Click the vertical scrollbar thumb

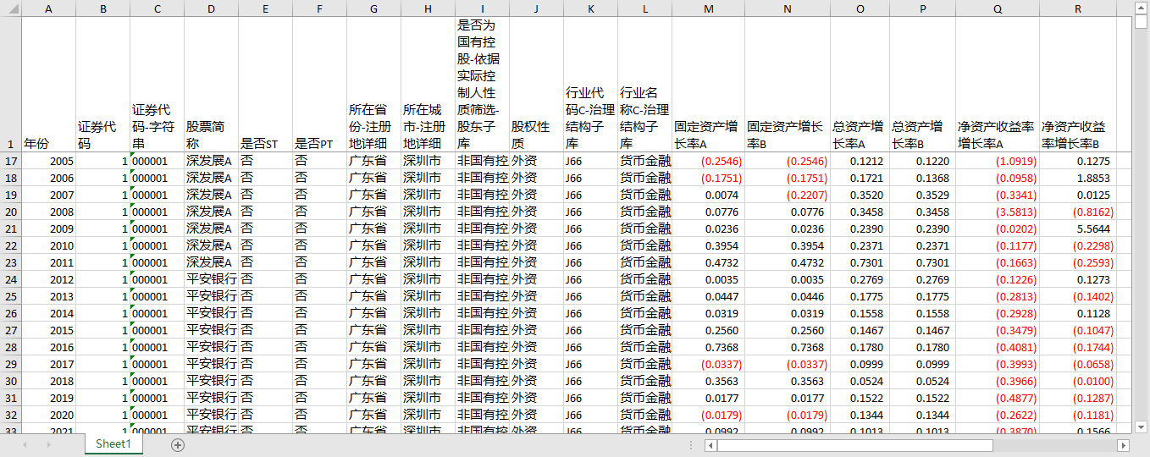click(x=1141, y=22)
